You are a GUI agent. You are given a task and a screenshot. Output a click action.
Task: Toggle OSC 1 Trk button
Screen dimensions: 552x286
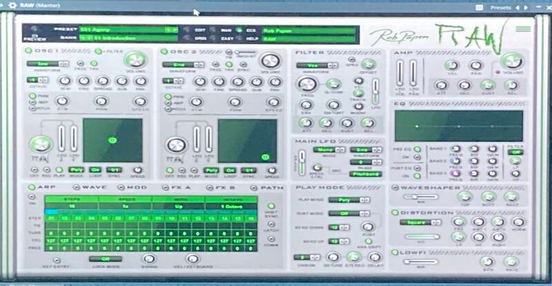[x=94, y=63]
